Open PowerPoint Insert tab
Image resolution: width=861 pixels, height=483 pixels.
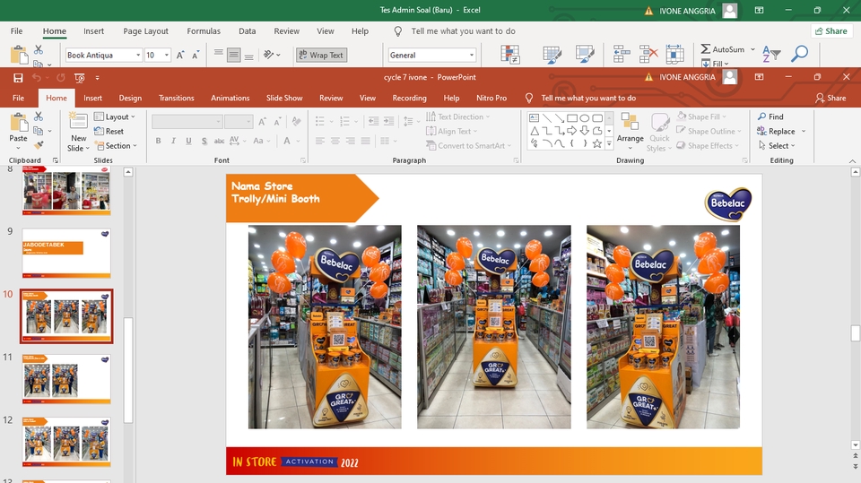pyautogui.click(x=92, y=99)
